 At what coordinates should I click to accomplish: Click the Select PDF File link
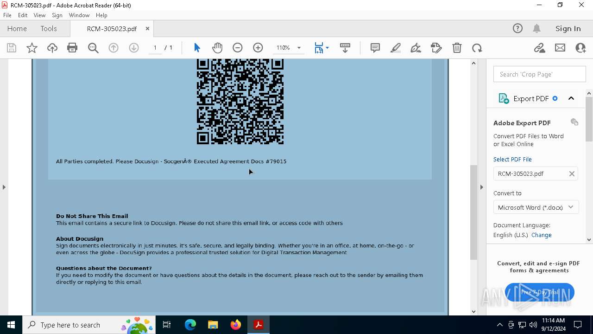[512, 159]
